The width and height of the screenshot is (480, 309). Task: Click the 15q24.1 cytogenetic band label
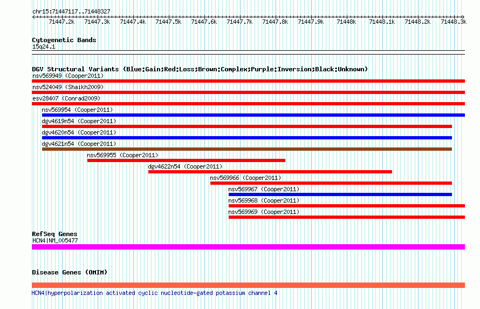coord(44,46)
